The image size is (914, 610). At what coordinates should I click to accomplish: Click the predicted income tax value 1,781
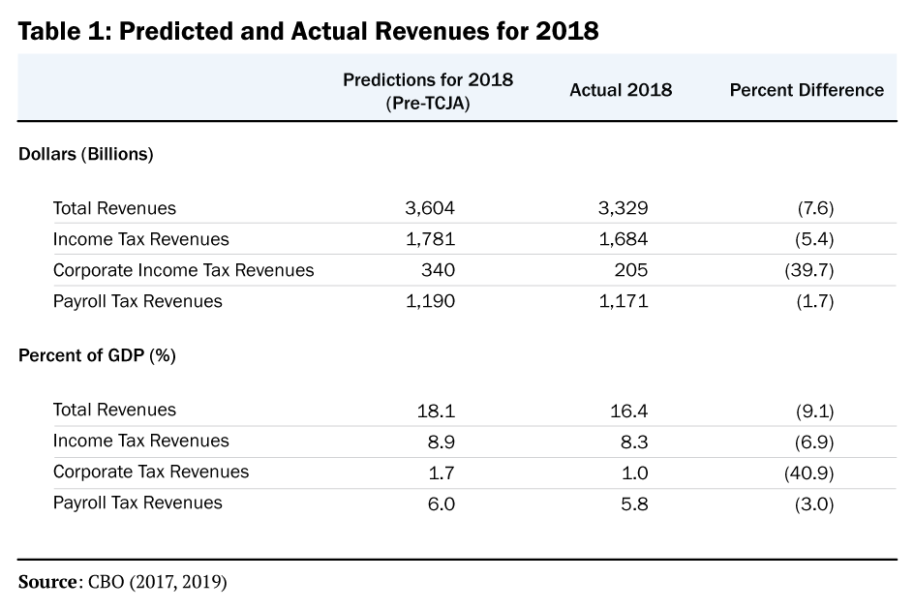point(429,239)
